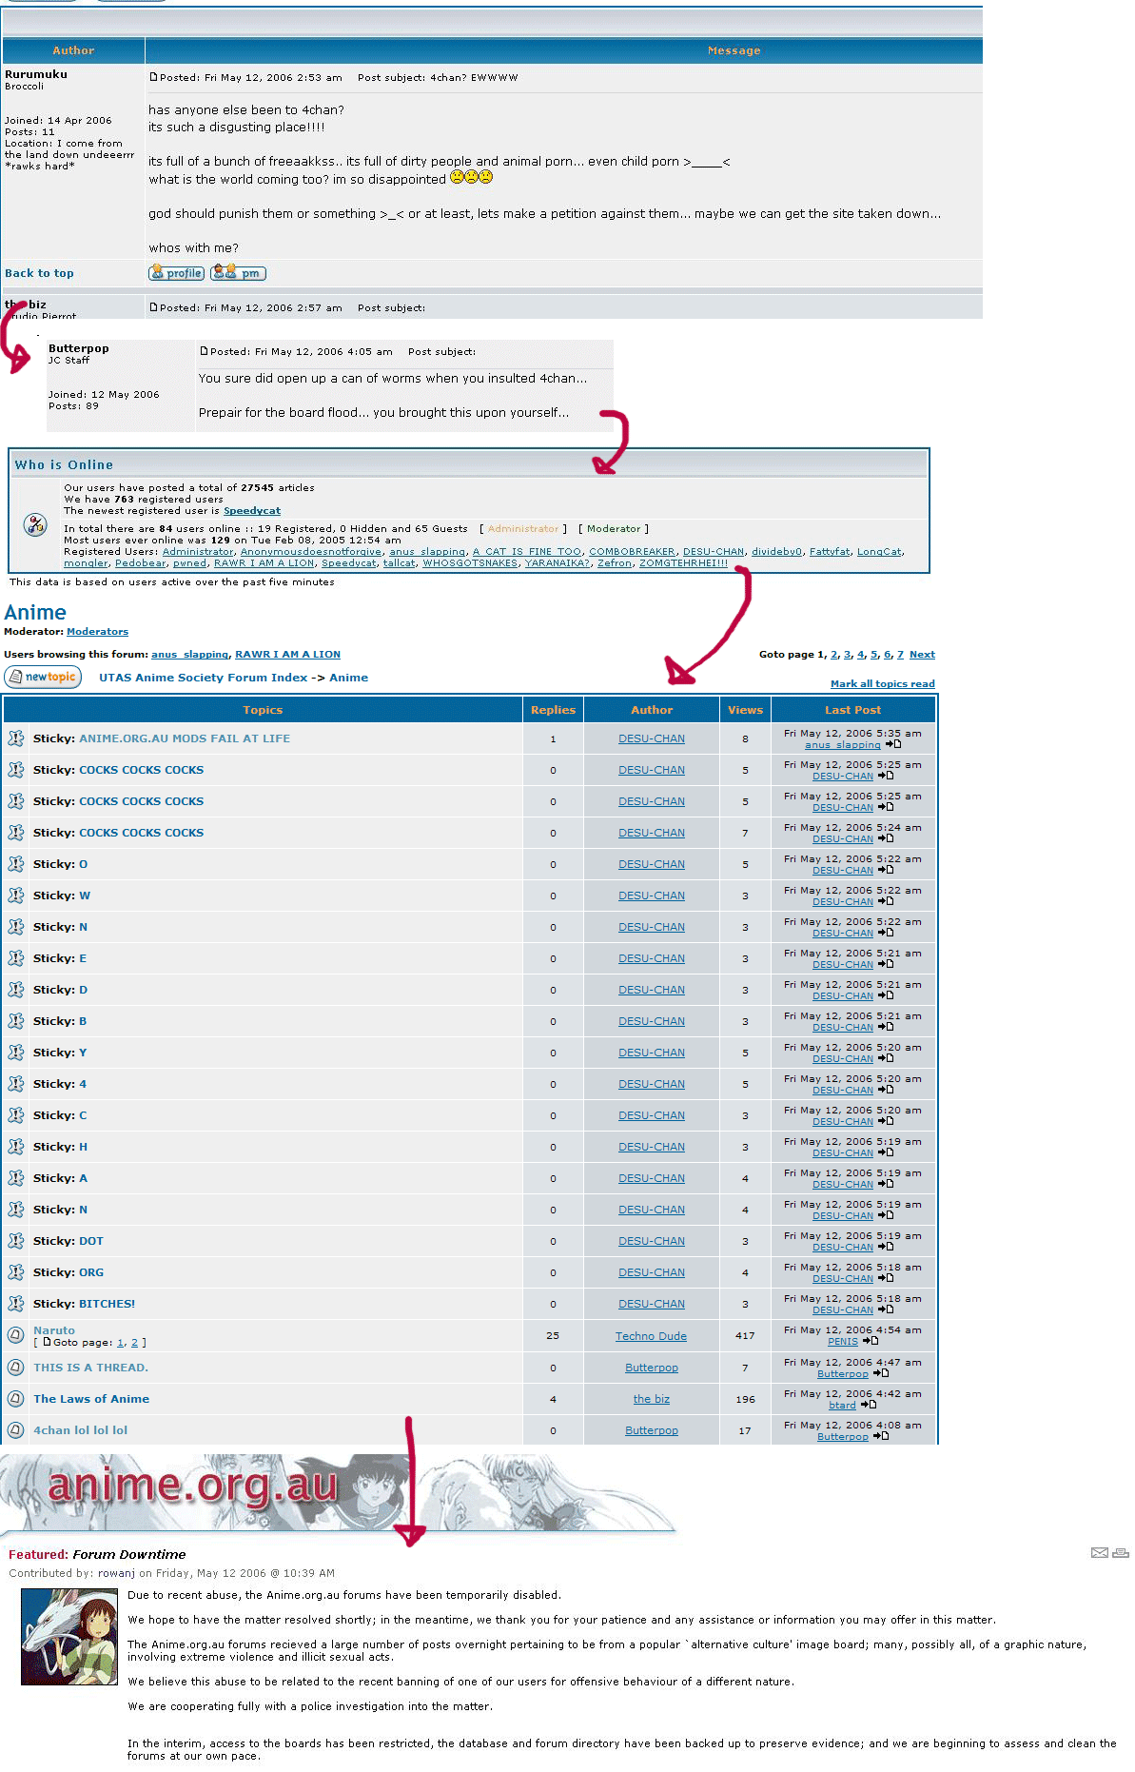
Task: Open 4chan lol lol lol topic
Action: click(x=80, y=1430)
